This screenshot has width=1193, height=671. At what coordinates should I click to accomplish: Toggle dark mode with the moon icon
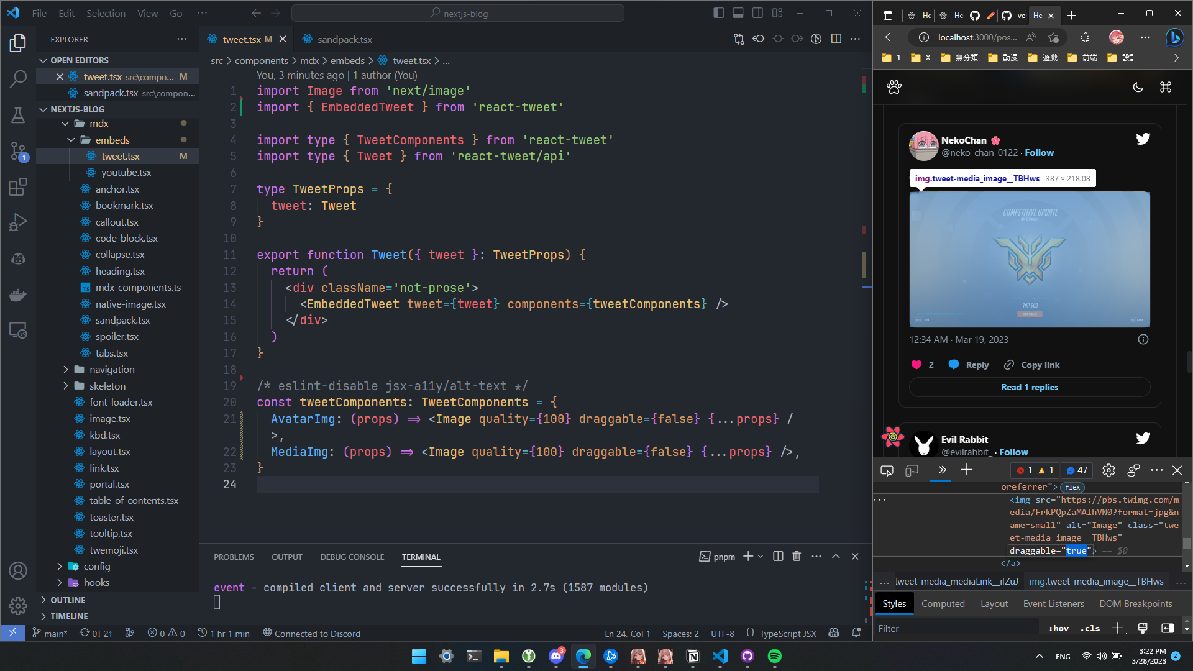[x=1138, y=87]
